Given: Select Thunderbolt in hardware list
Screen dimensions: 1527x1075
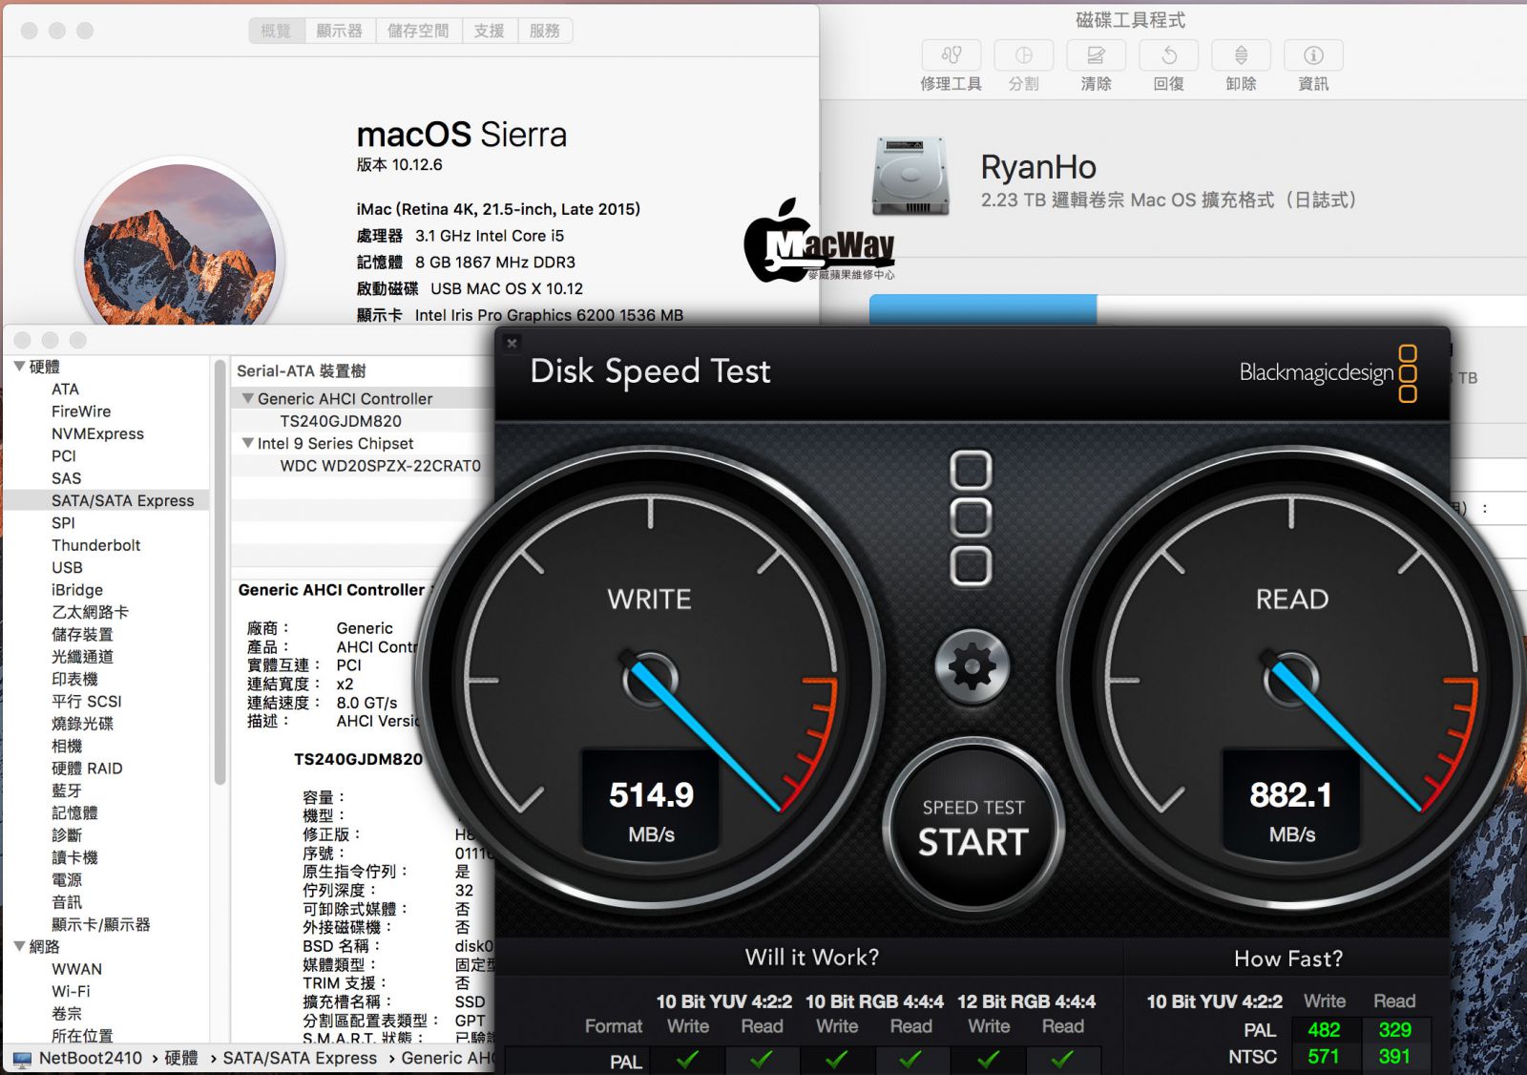Looking at the screenshot, I should (x=95, y=545).
